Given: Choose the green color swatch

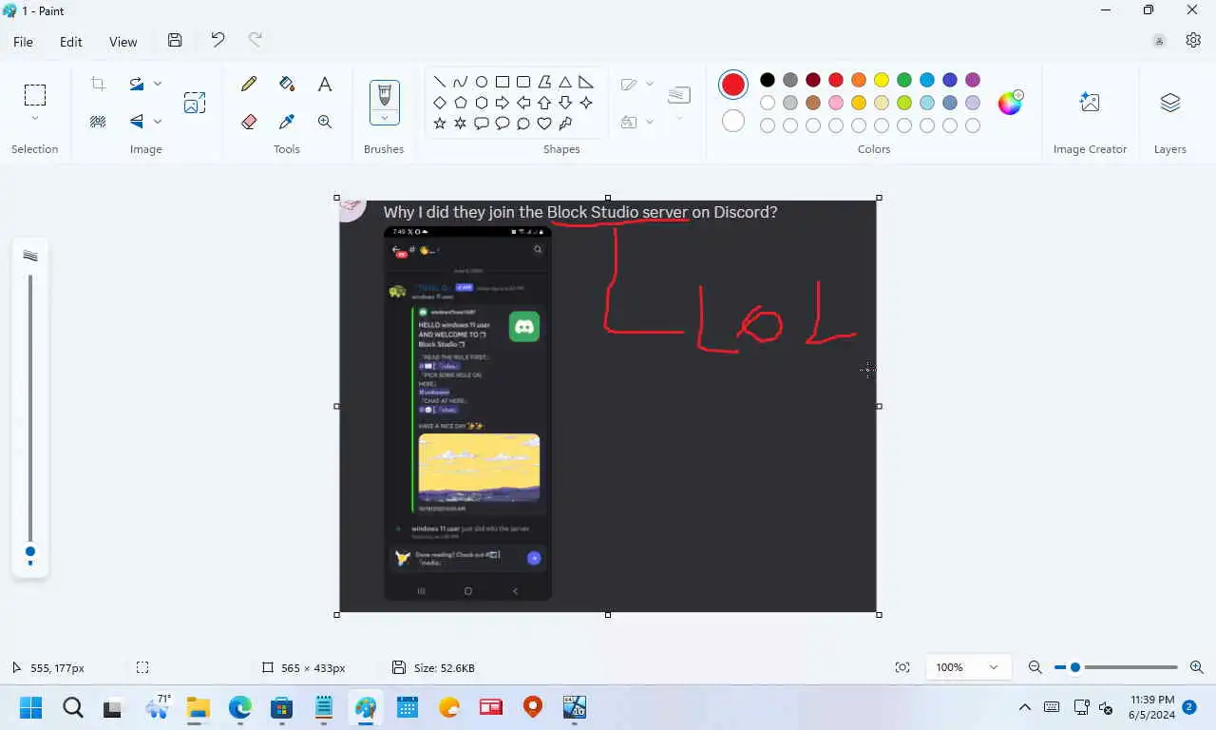Looking at the screenshot, I should (904, 80).
